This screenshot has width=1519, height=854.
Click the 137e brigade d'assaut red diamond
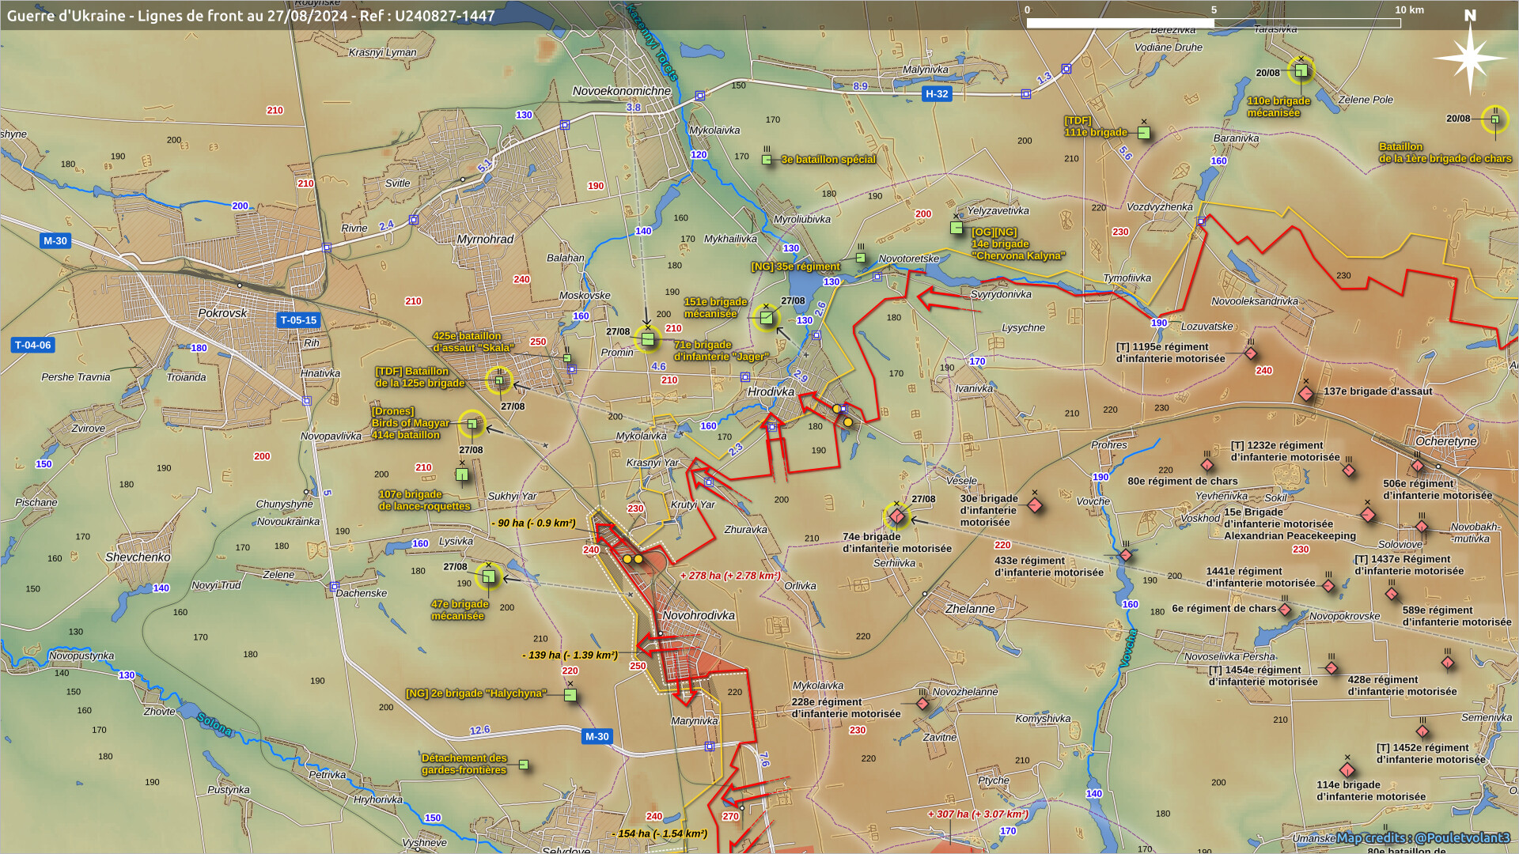[1306, 393]
